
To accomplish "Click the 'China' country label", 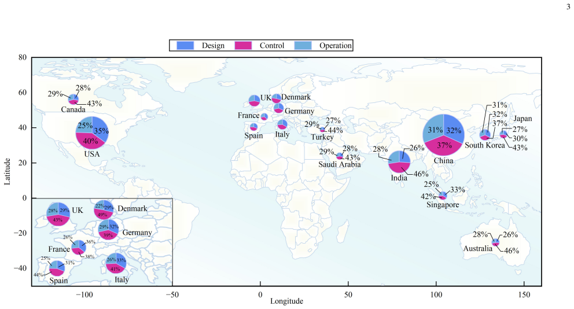I will 444,161.
